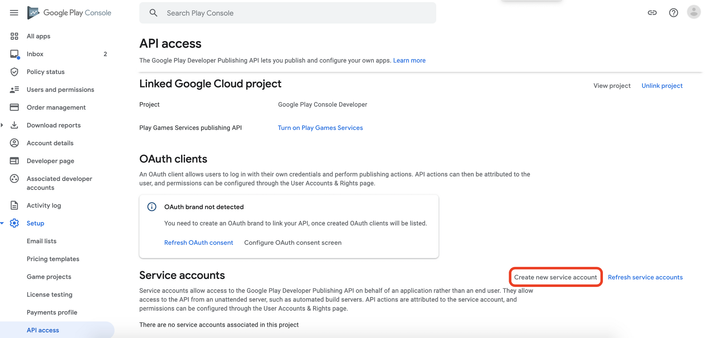The width and height of the screenshot is (706, 338).
Task: Click the Activity log document icon
Action: coord(14,205)
